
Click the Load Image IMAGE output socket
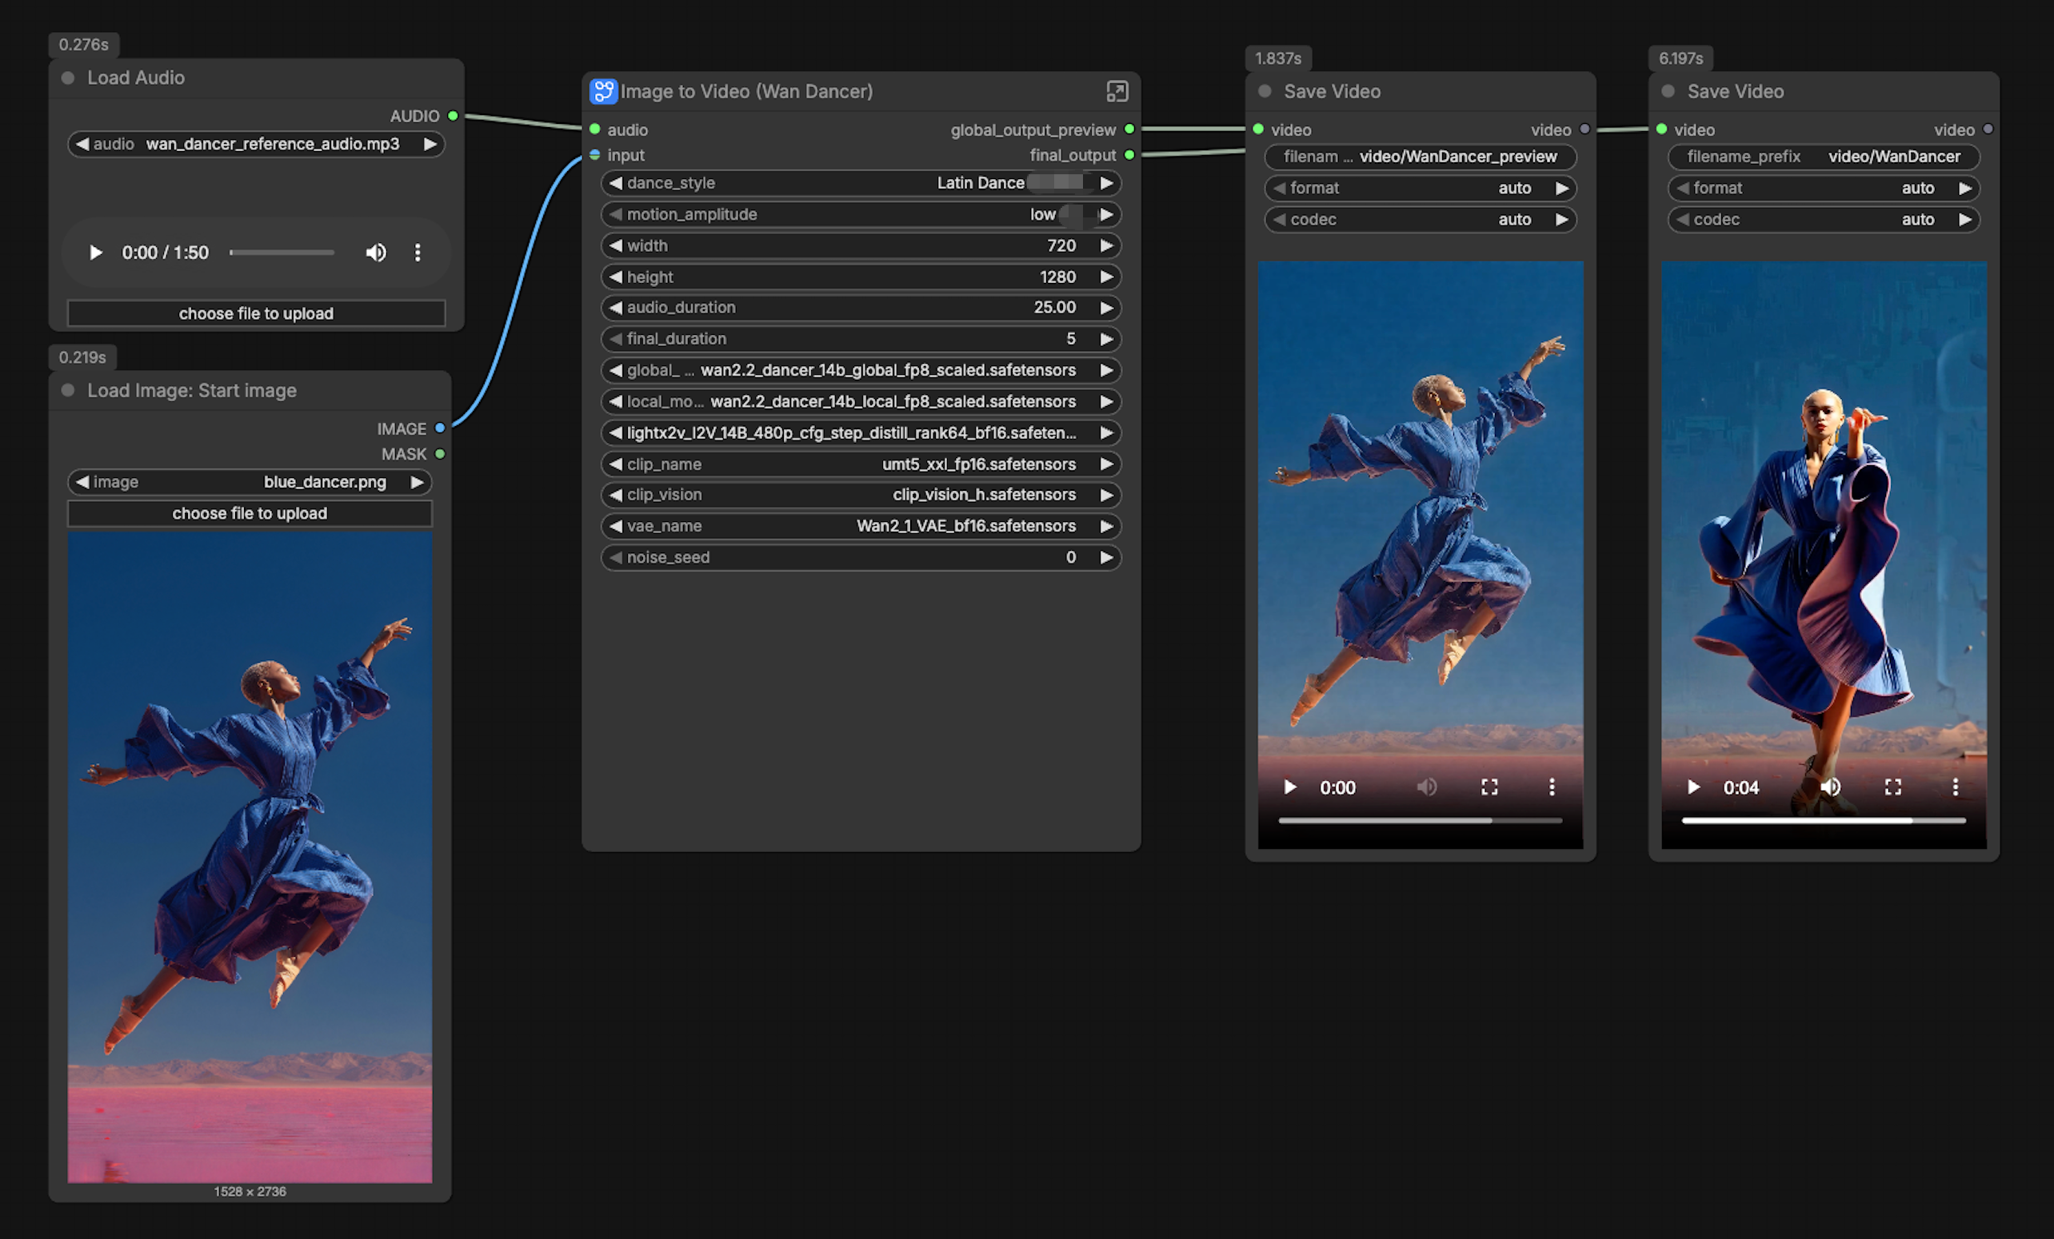[x=440, y=428]
